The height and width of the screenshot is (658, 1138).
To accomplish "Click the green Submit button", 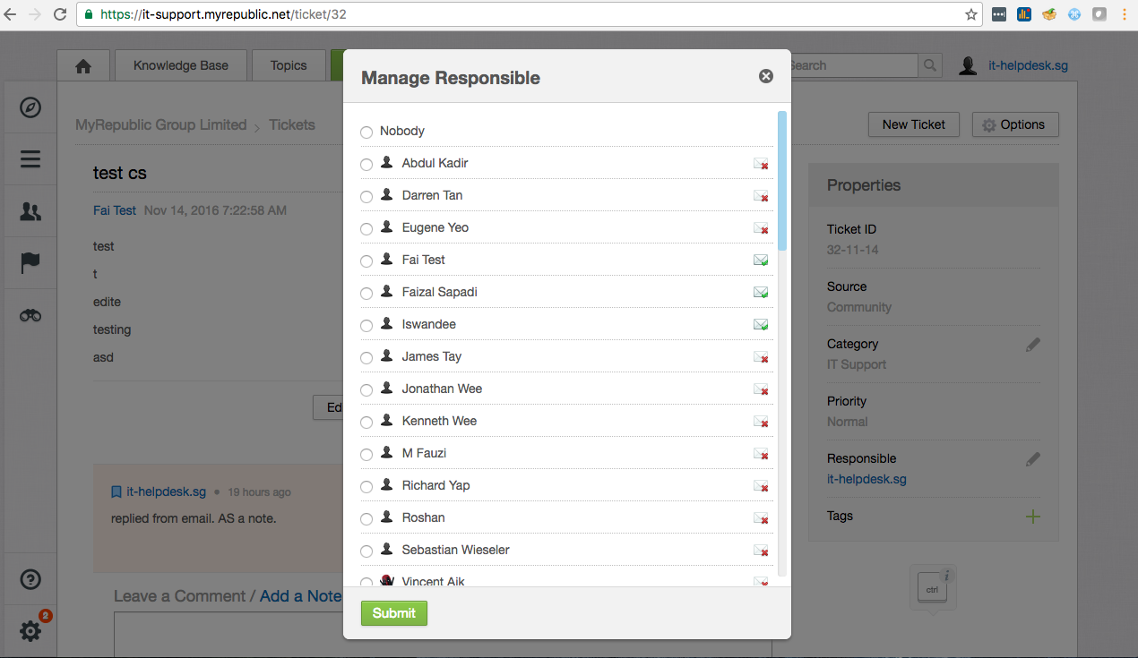I will 394,613.
